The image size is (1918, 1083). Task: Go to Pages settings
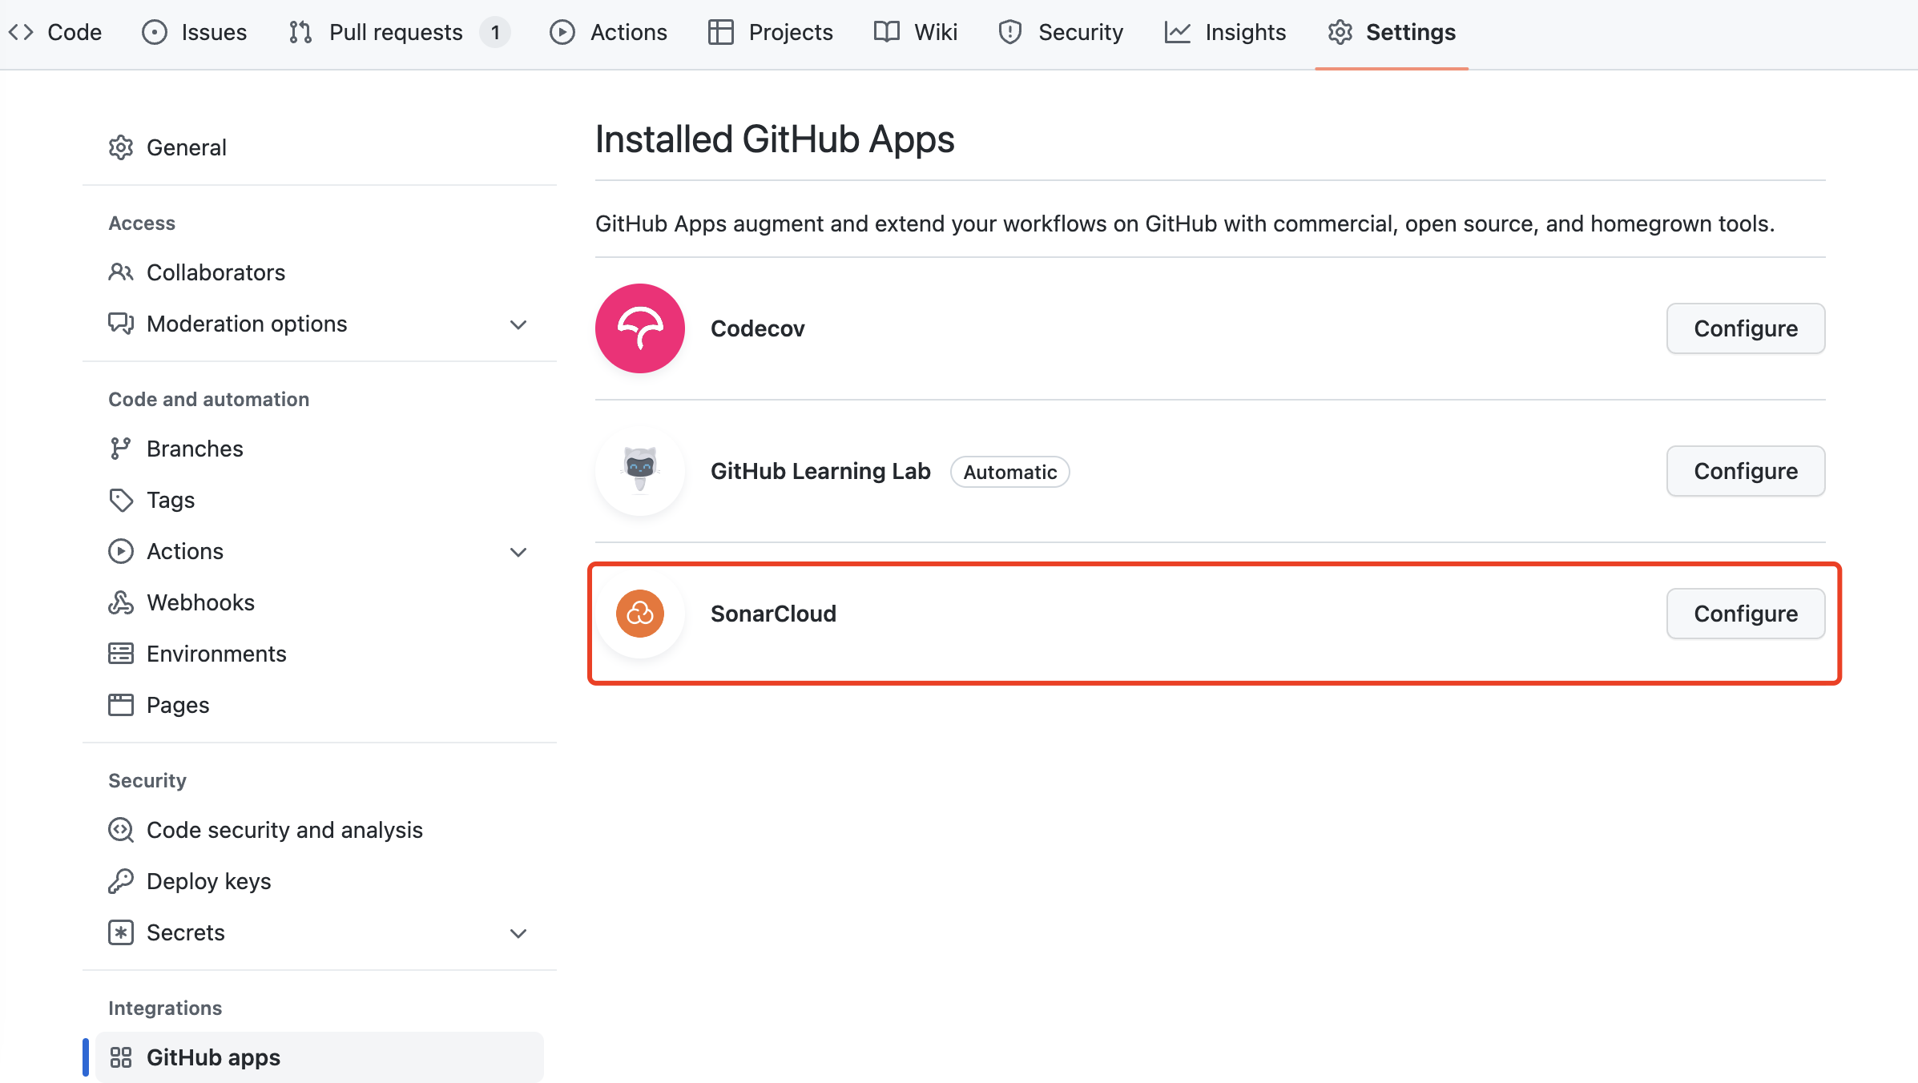[177, 705]
